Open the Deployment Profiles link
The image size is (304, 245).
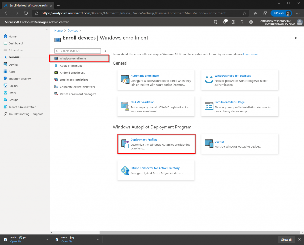pos(144,139)
